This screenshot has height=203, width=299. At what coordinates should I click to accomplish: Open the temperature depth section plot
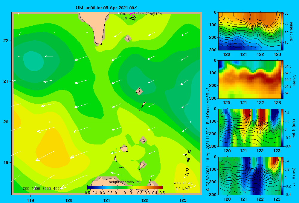tap(250, 31)
